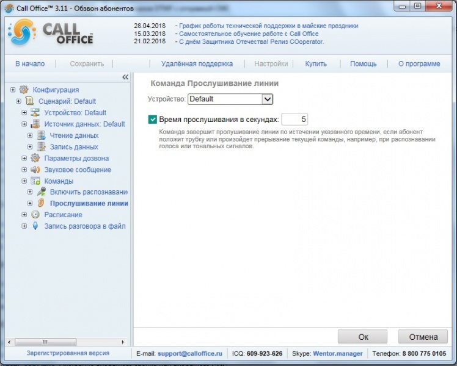
Task: Select Прослушивание линии tree item
Action: tap(89, 203)
